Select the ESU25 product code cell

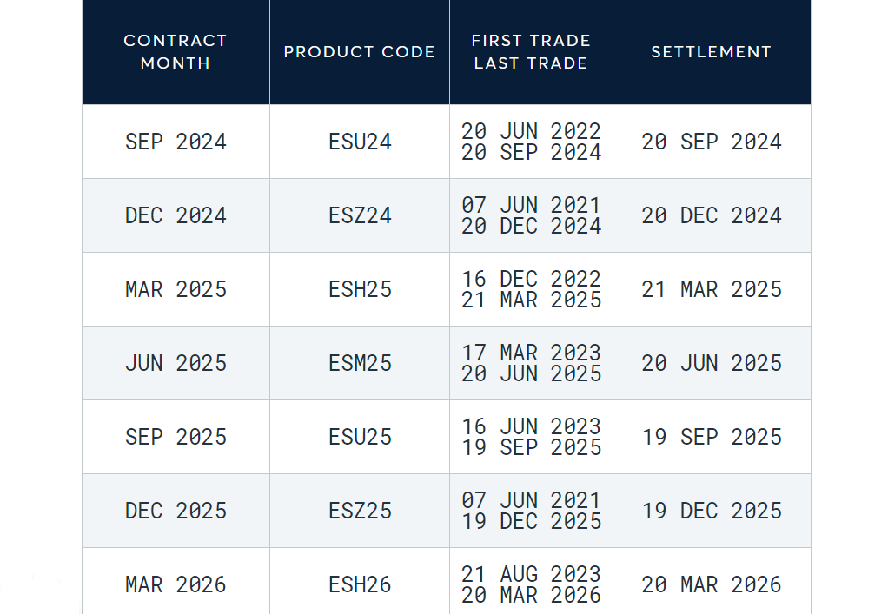pyautogui.click(x=360, y=438)
